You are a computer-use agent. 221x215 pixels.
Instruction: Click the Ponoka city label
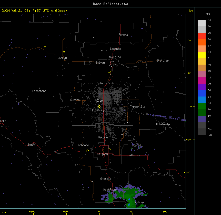tap(123, 35)
